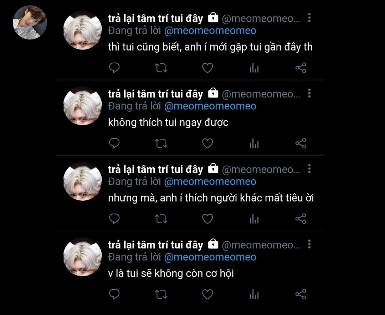Open more options for 'v là tui sẽ không còn' tweet
385x315 pixels.
(309, 245)
